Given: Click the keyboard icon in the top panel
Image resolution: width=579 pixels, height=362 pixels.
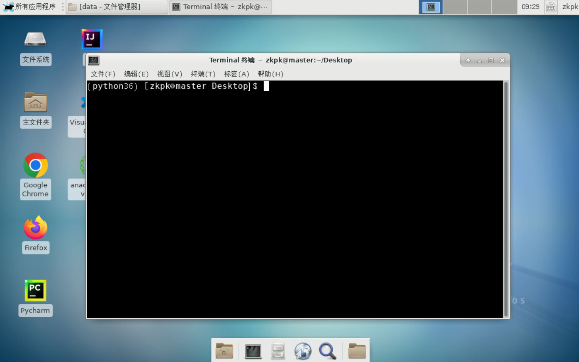Looking at the screenshot, I should (x=551, y=7).
